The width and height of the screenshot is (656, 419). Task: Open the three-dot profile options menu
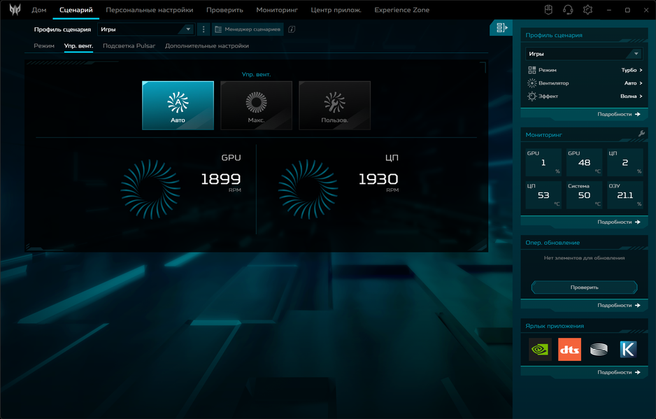click(204, 29)
